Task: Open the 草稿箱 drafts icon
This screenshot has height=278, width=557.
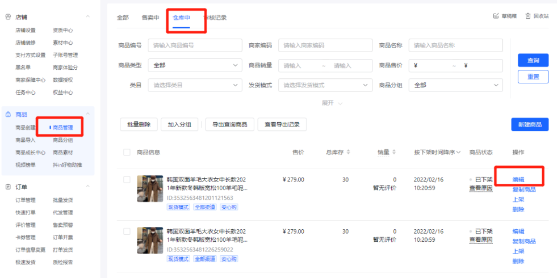Action: (496, 16)
